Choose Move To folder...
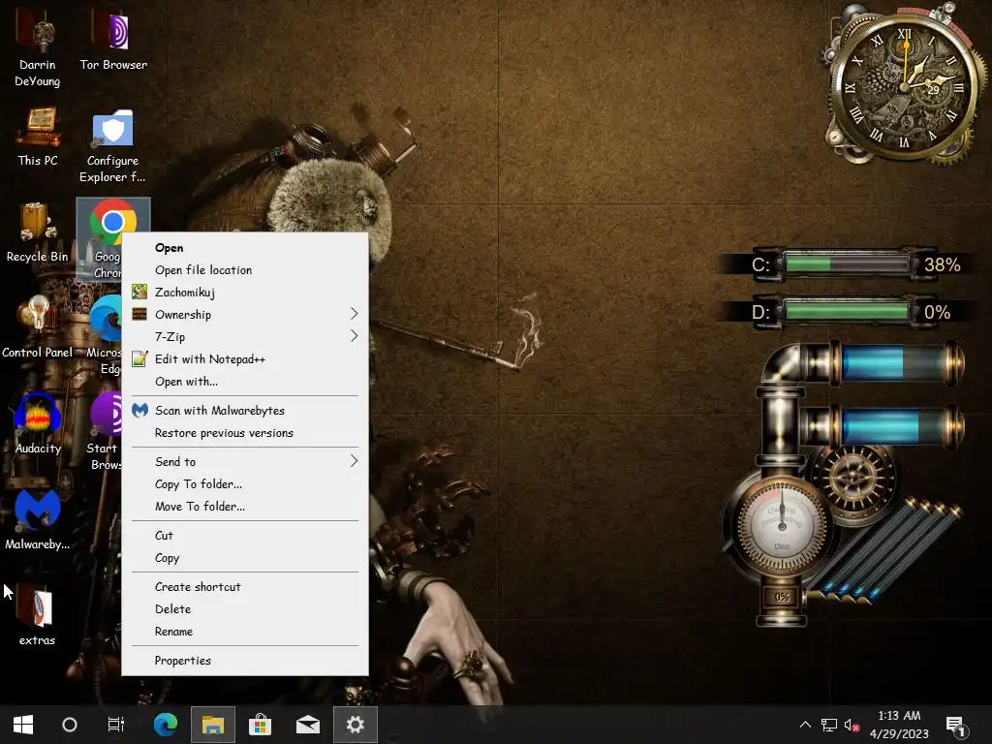The width and height of the screenshot is (992, 744). tap(245, 506)
